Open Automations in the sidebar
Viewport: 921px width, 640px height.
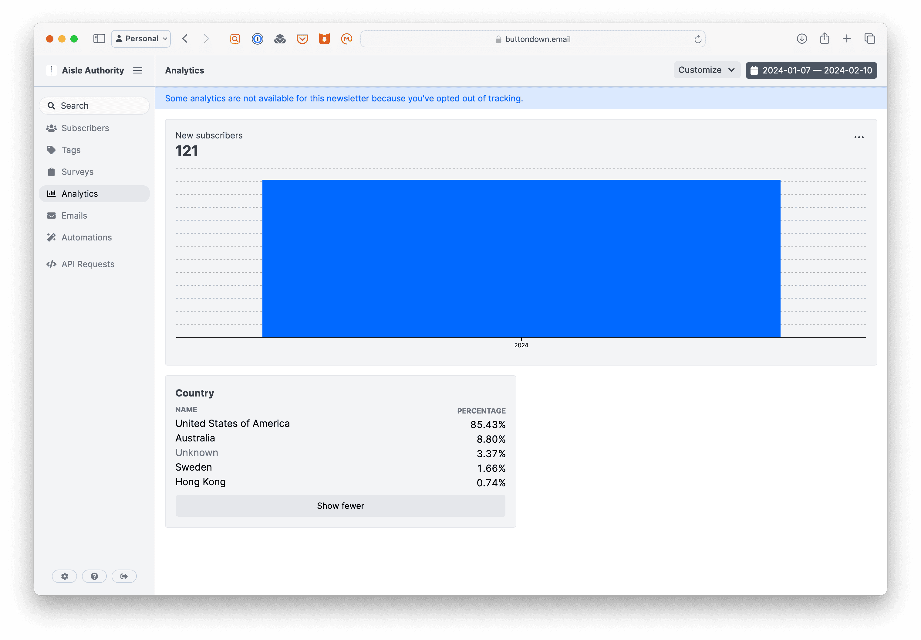pyautogui.click(x=86, y=237)
